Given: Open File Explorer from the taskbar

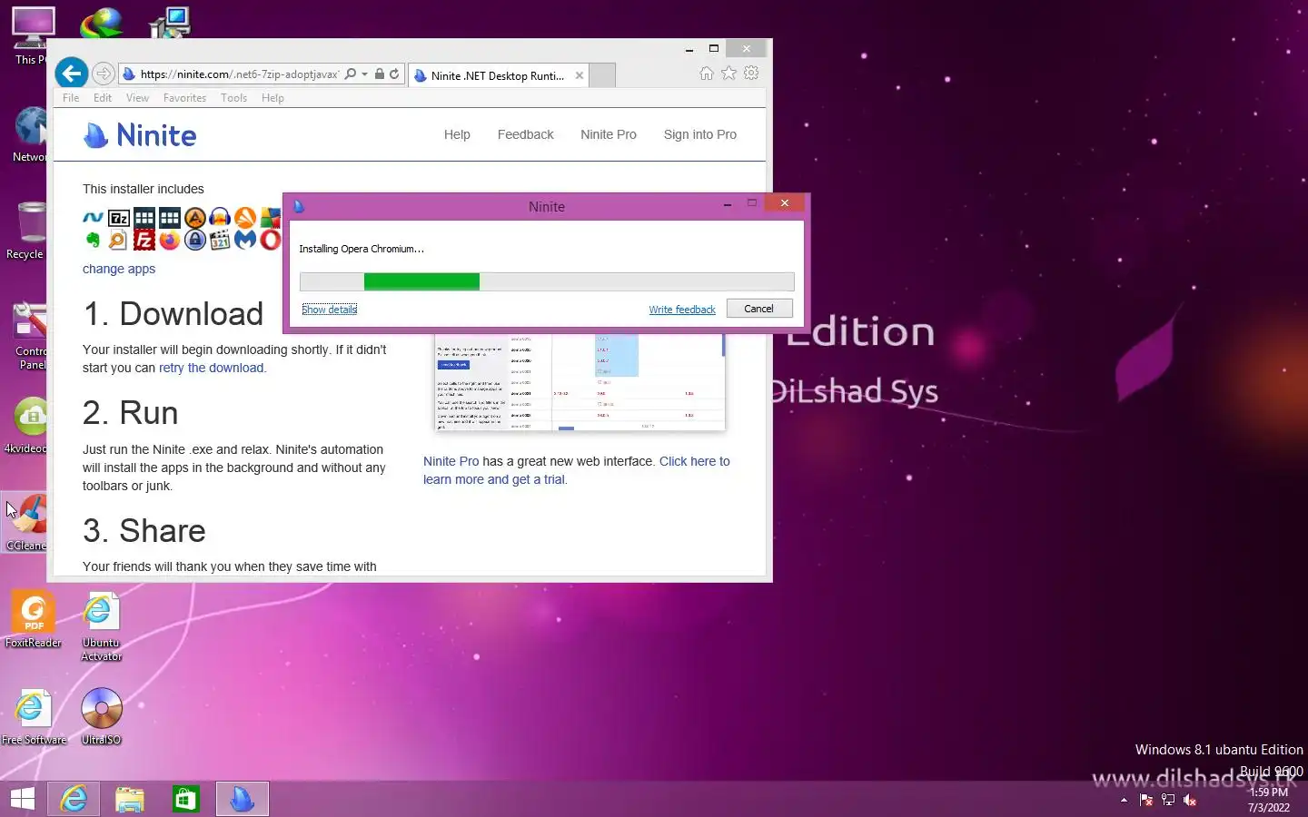Looking at the screenshot, I should 130,799.
